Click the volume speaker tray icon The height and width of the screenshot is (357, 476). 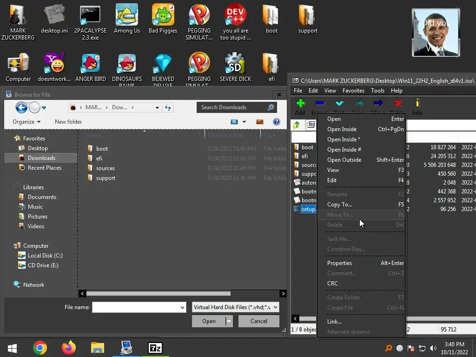[x=433, y=348]
